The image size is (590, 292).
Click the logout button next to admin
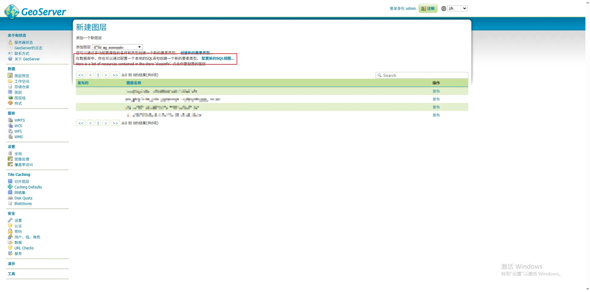pos(428,9)
